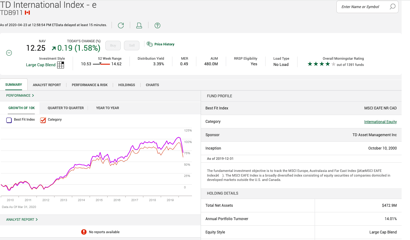Click the Canadian flag icon next to TDB911
410x240 pixels.
click(27, 13)
